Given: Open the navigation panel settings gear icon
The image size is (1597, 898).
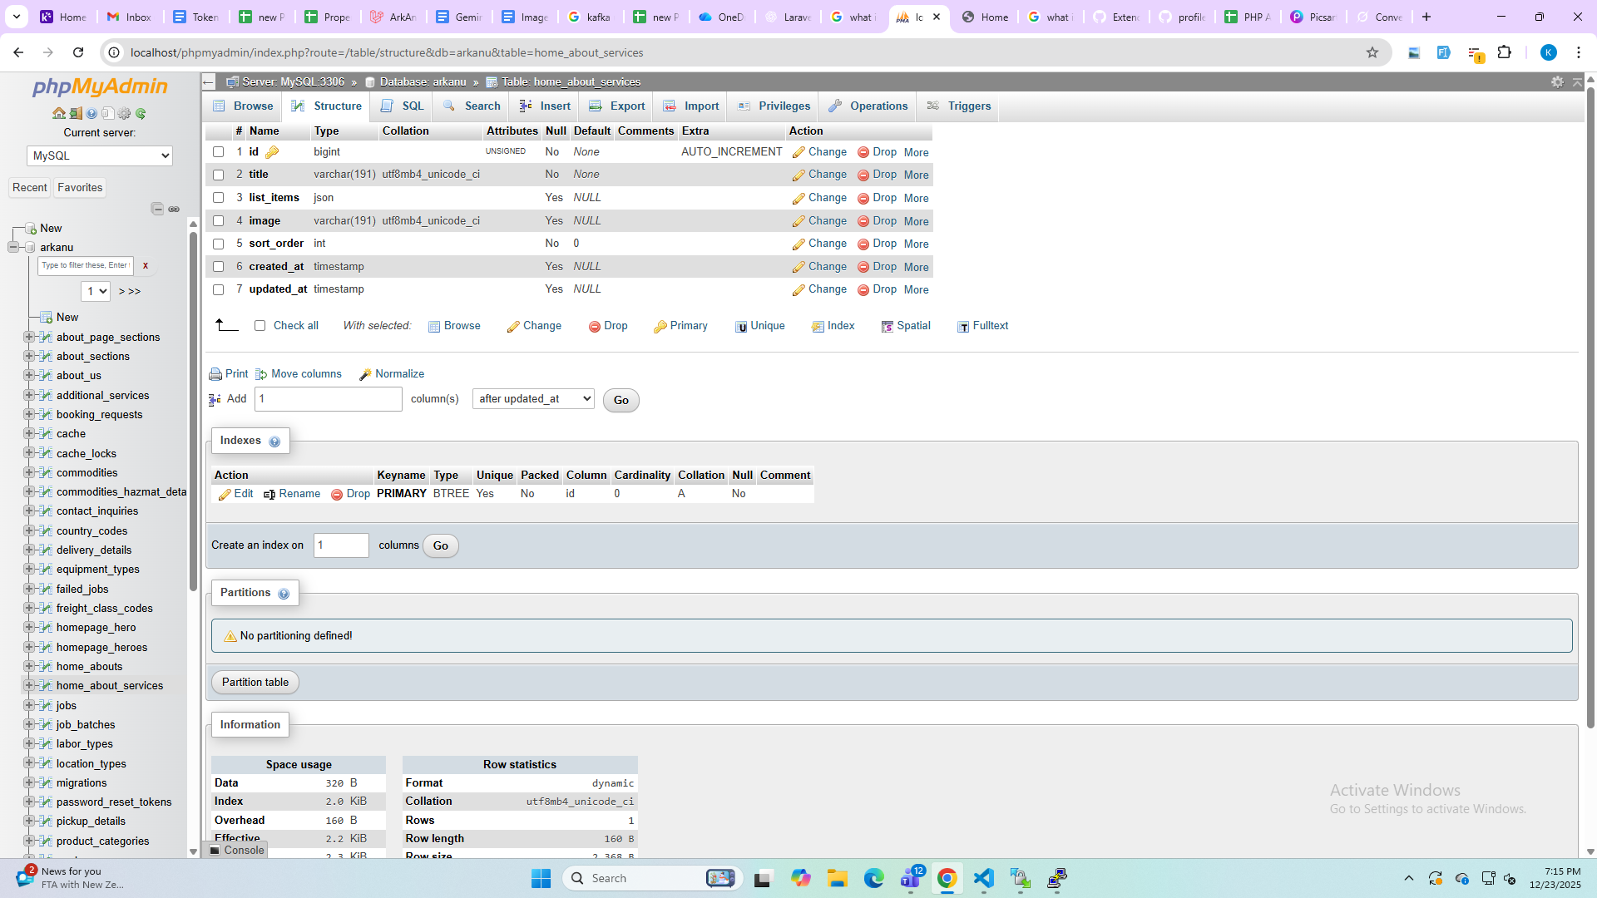Looking at the screenshot, I should click(x=124, y=114).
